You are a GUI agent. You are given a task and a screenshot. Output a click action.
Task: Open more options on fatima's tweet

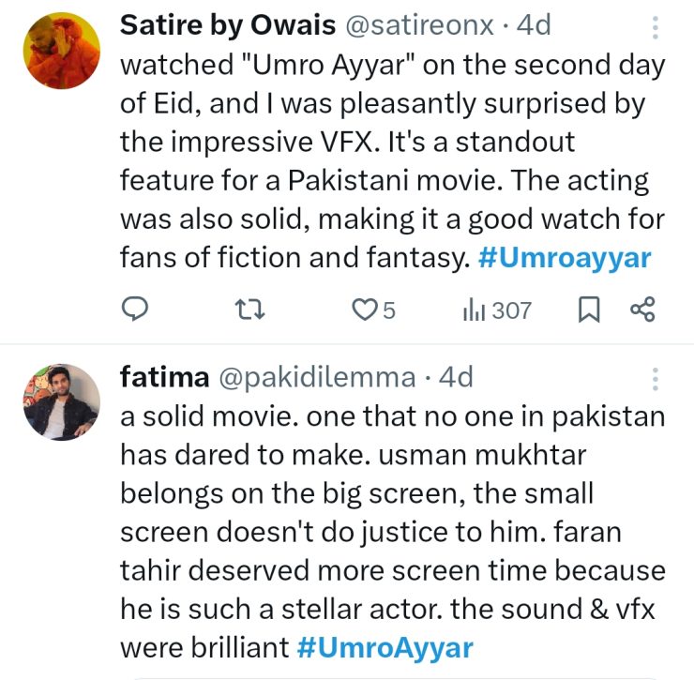click(x=656, y=379)
